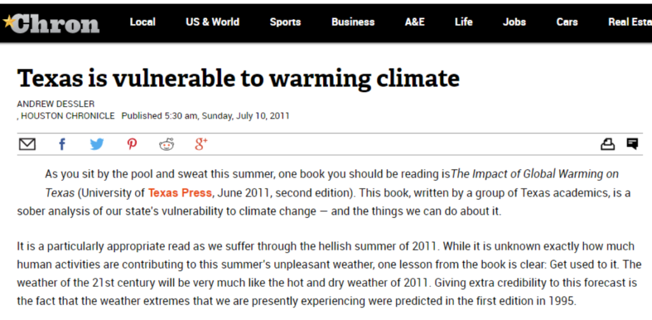This screenshot has width=652, height=320.
Task: Print the article using printer icon
Action: tap(607, 144)
